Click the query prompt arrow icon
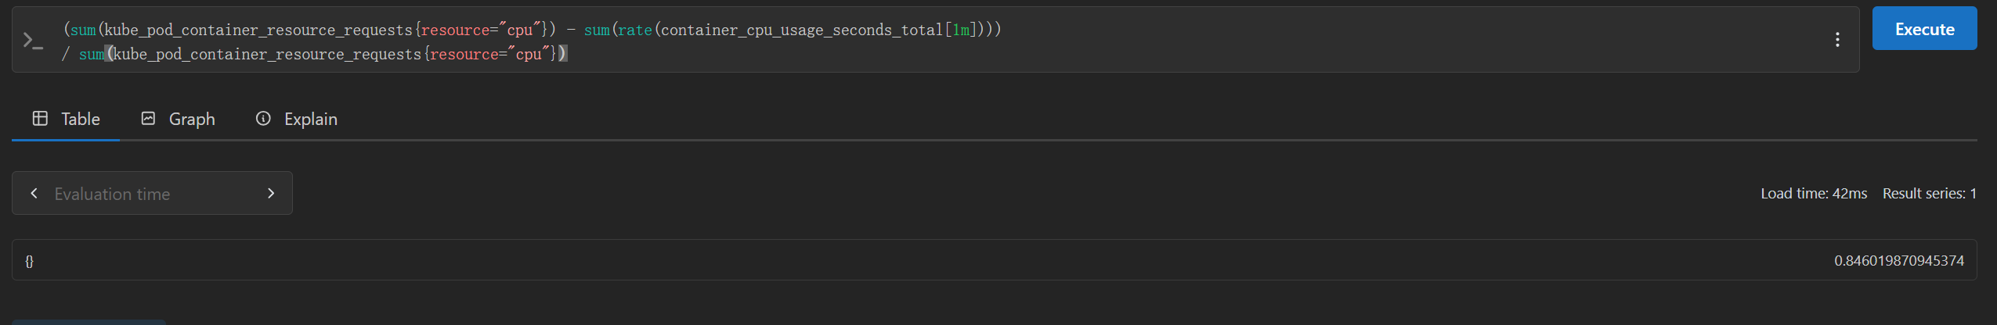 click(33, 41)
